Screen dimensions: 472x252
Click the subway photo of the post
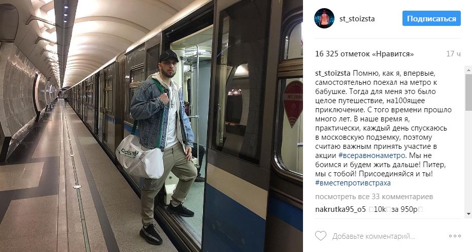[x=151, y=126]
